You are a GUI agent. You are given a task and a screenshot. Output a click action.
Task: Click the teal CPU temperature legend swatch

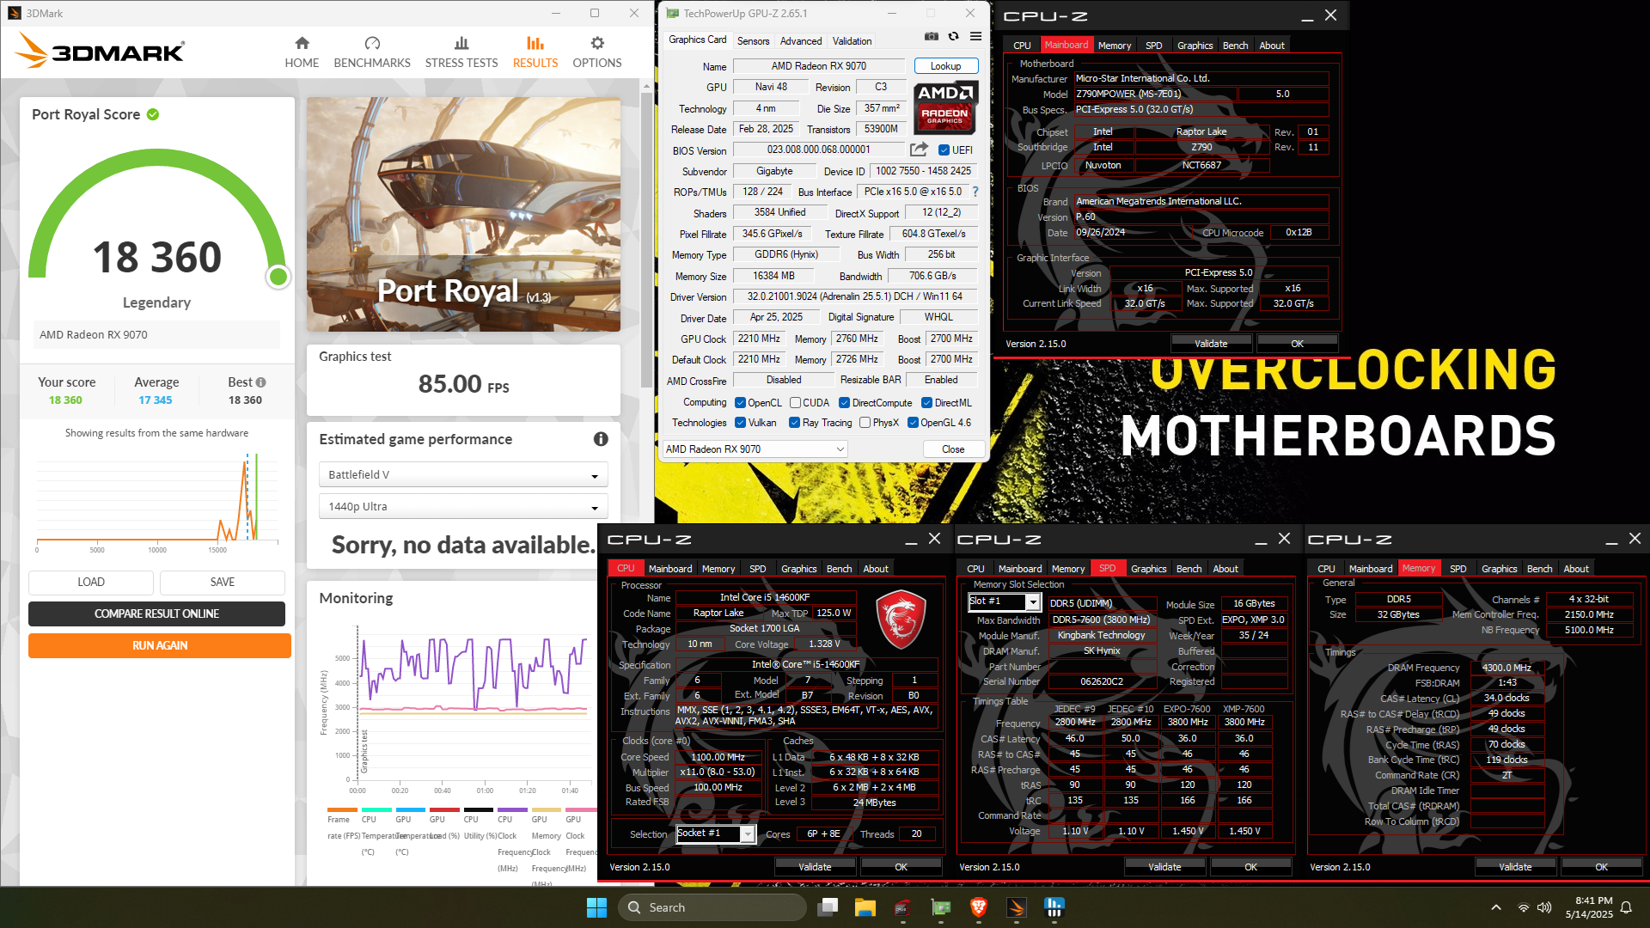point(376,809)
